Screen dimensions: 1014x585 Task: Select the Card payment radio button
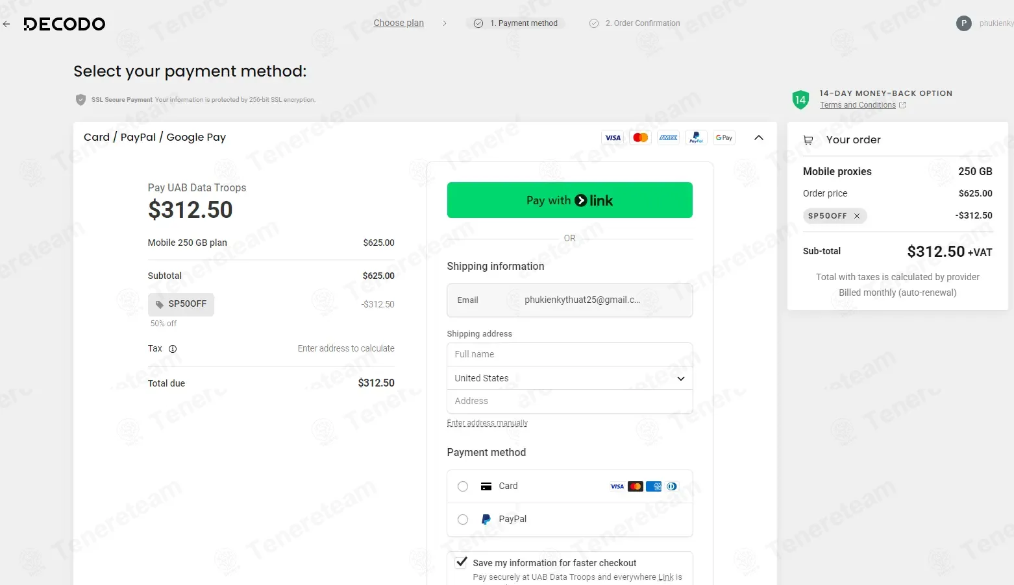pos(463,486)
